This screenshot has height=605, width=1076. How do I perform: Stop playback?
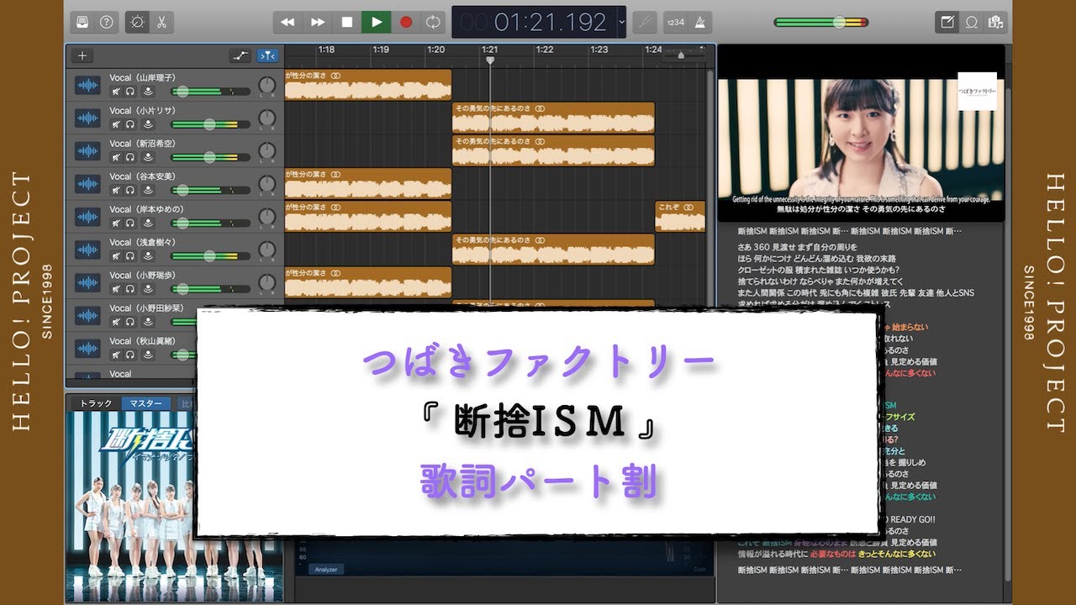346,22
